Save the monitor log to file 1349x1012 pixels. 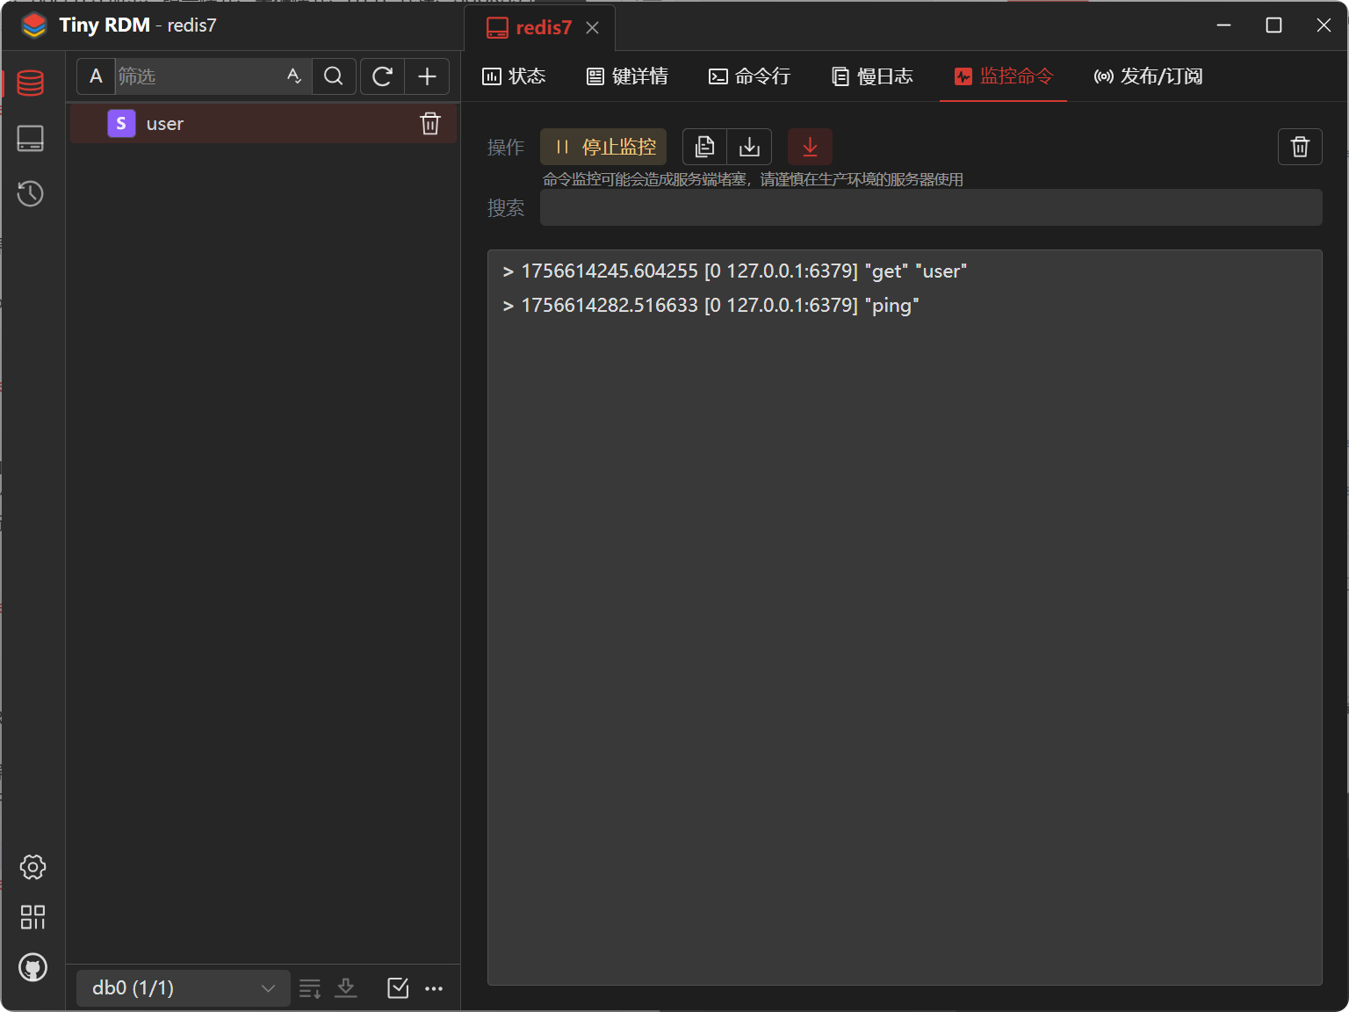pyautogui.click(x=749, y=147)
